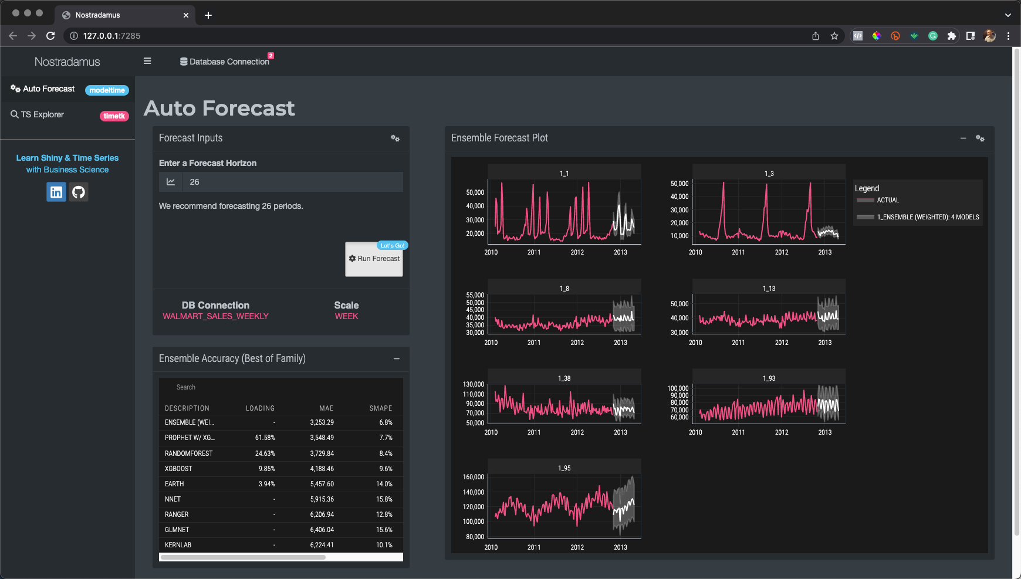Click the 1_1 forecast subplot

tap(564, 212)
